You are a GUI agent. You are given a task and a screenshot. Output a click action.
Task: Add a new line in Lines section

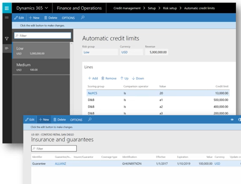pyautogui.click(x=93, y=79)
